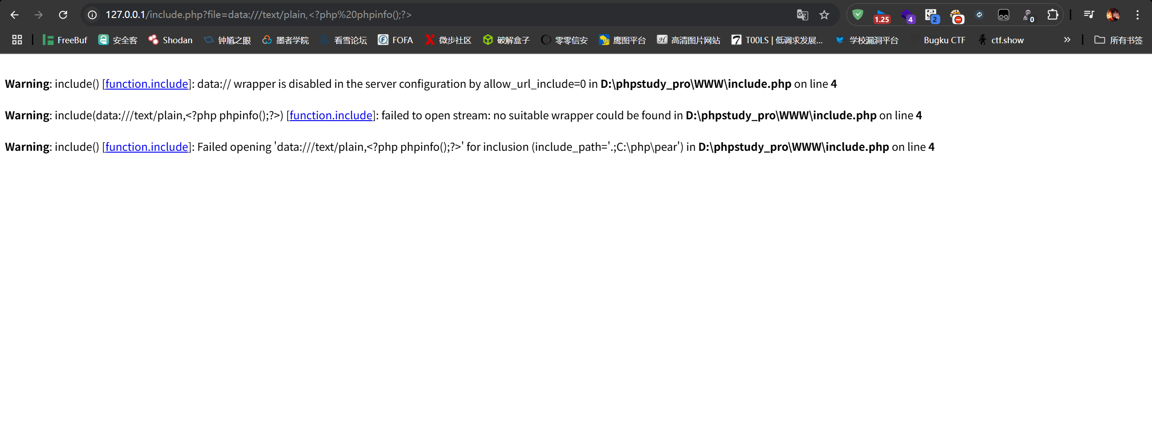
Task: Open the panda extension with badge 2
Action: coord(932,16)
